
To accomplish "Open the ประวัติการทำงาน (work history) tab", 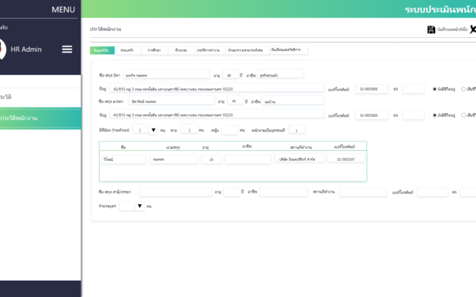I will (x=208, y=50).
